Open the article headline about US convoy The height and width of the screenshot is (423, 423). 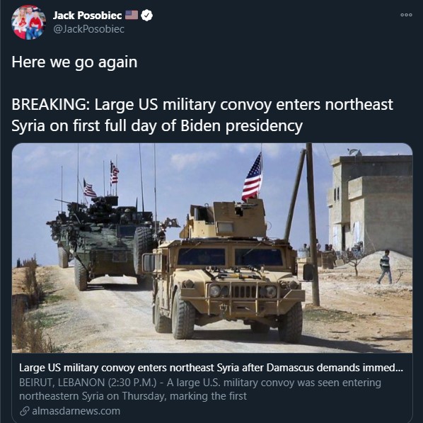(211, 368)
